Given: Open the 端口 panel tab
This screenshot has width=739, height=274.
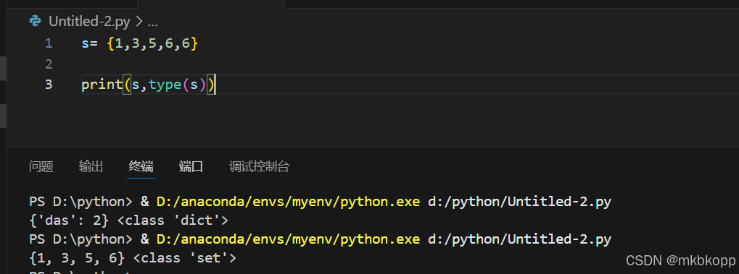Looking at the screenshot, I should (191, 166).
